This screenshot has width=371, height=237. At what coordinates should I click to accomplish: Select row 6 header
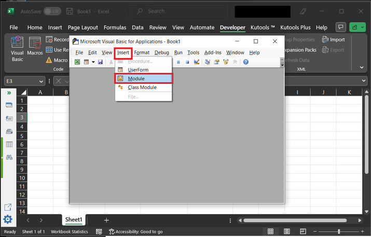(22, 144)
